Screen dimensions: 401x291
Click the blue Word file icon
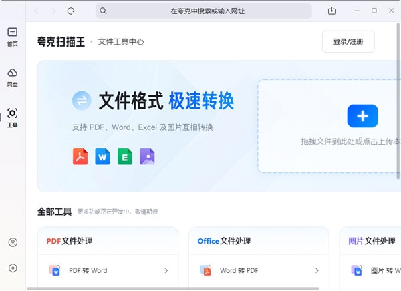(102, 156)
